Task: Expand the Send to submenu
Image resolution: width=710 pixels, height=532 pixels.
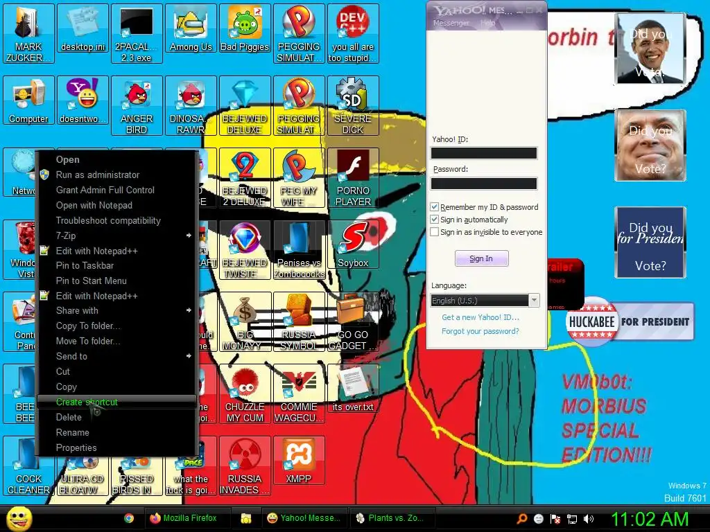Action: click(116, 357)
